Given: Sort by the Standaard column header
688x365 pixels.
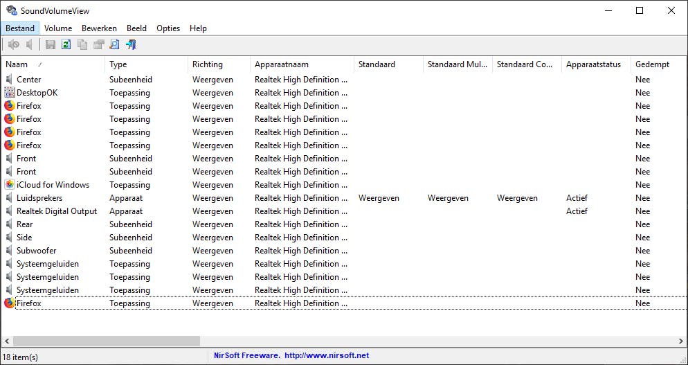Looking at the screenshot, I should coord(388,64).
